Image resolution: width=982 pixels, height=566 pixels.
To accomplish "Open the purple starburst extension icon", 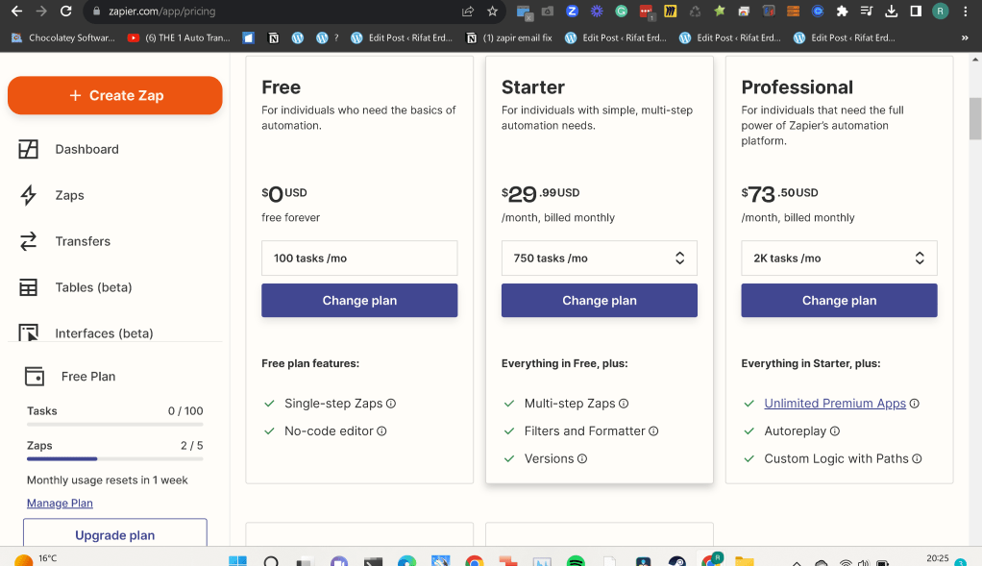I will [597, 12].
